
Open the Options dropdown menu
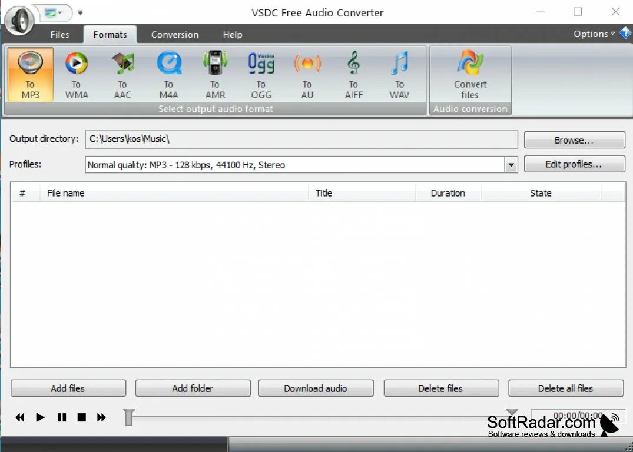[594, 34]
